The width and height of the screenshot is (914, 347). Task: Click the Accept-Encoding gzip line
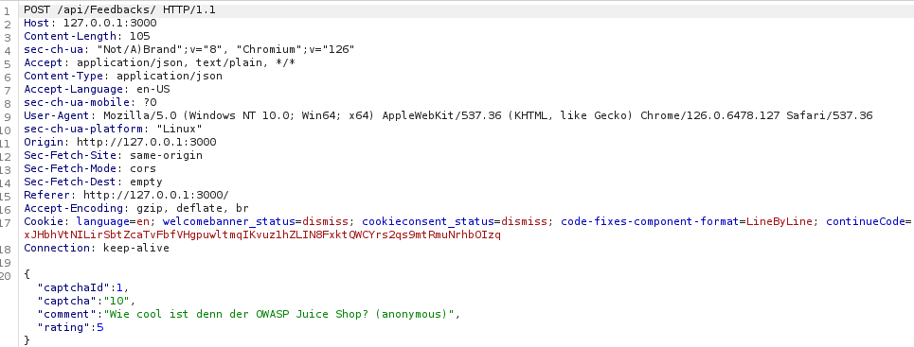pos(136,209)
